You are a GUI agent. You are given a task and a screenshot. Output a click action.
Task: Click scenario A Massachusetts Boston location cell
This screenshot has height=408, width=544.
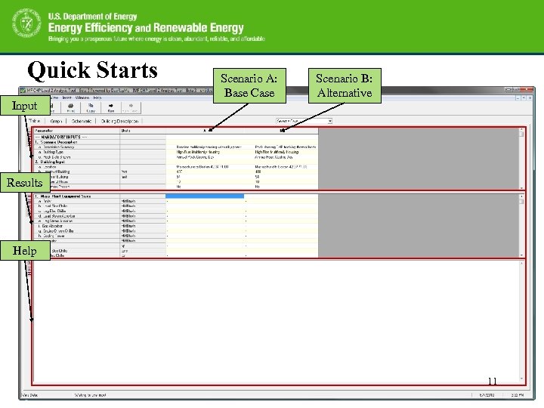click(205, 167)
